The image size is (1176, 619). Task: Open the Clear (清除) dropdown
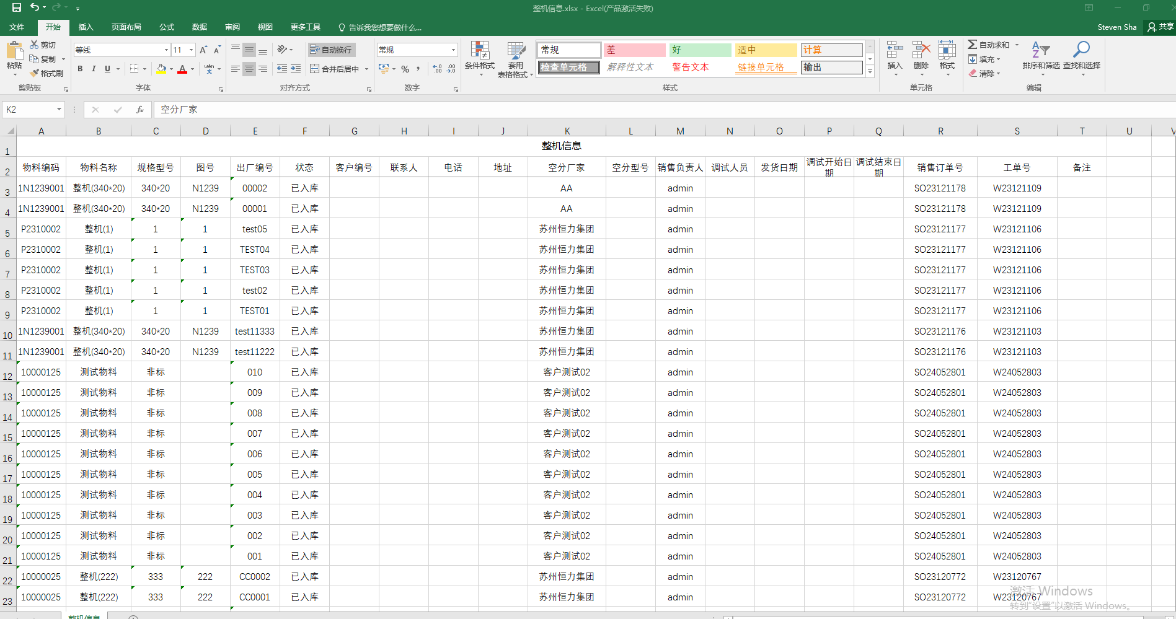(984, 73)
